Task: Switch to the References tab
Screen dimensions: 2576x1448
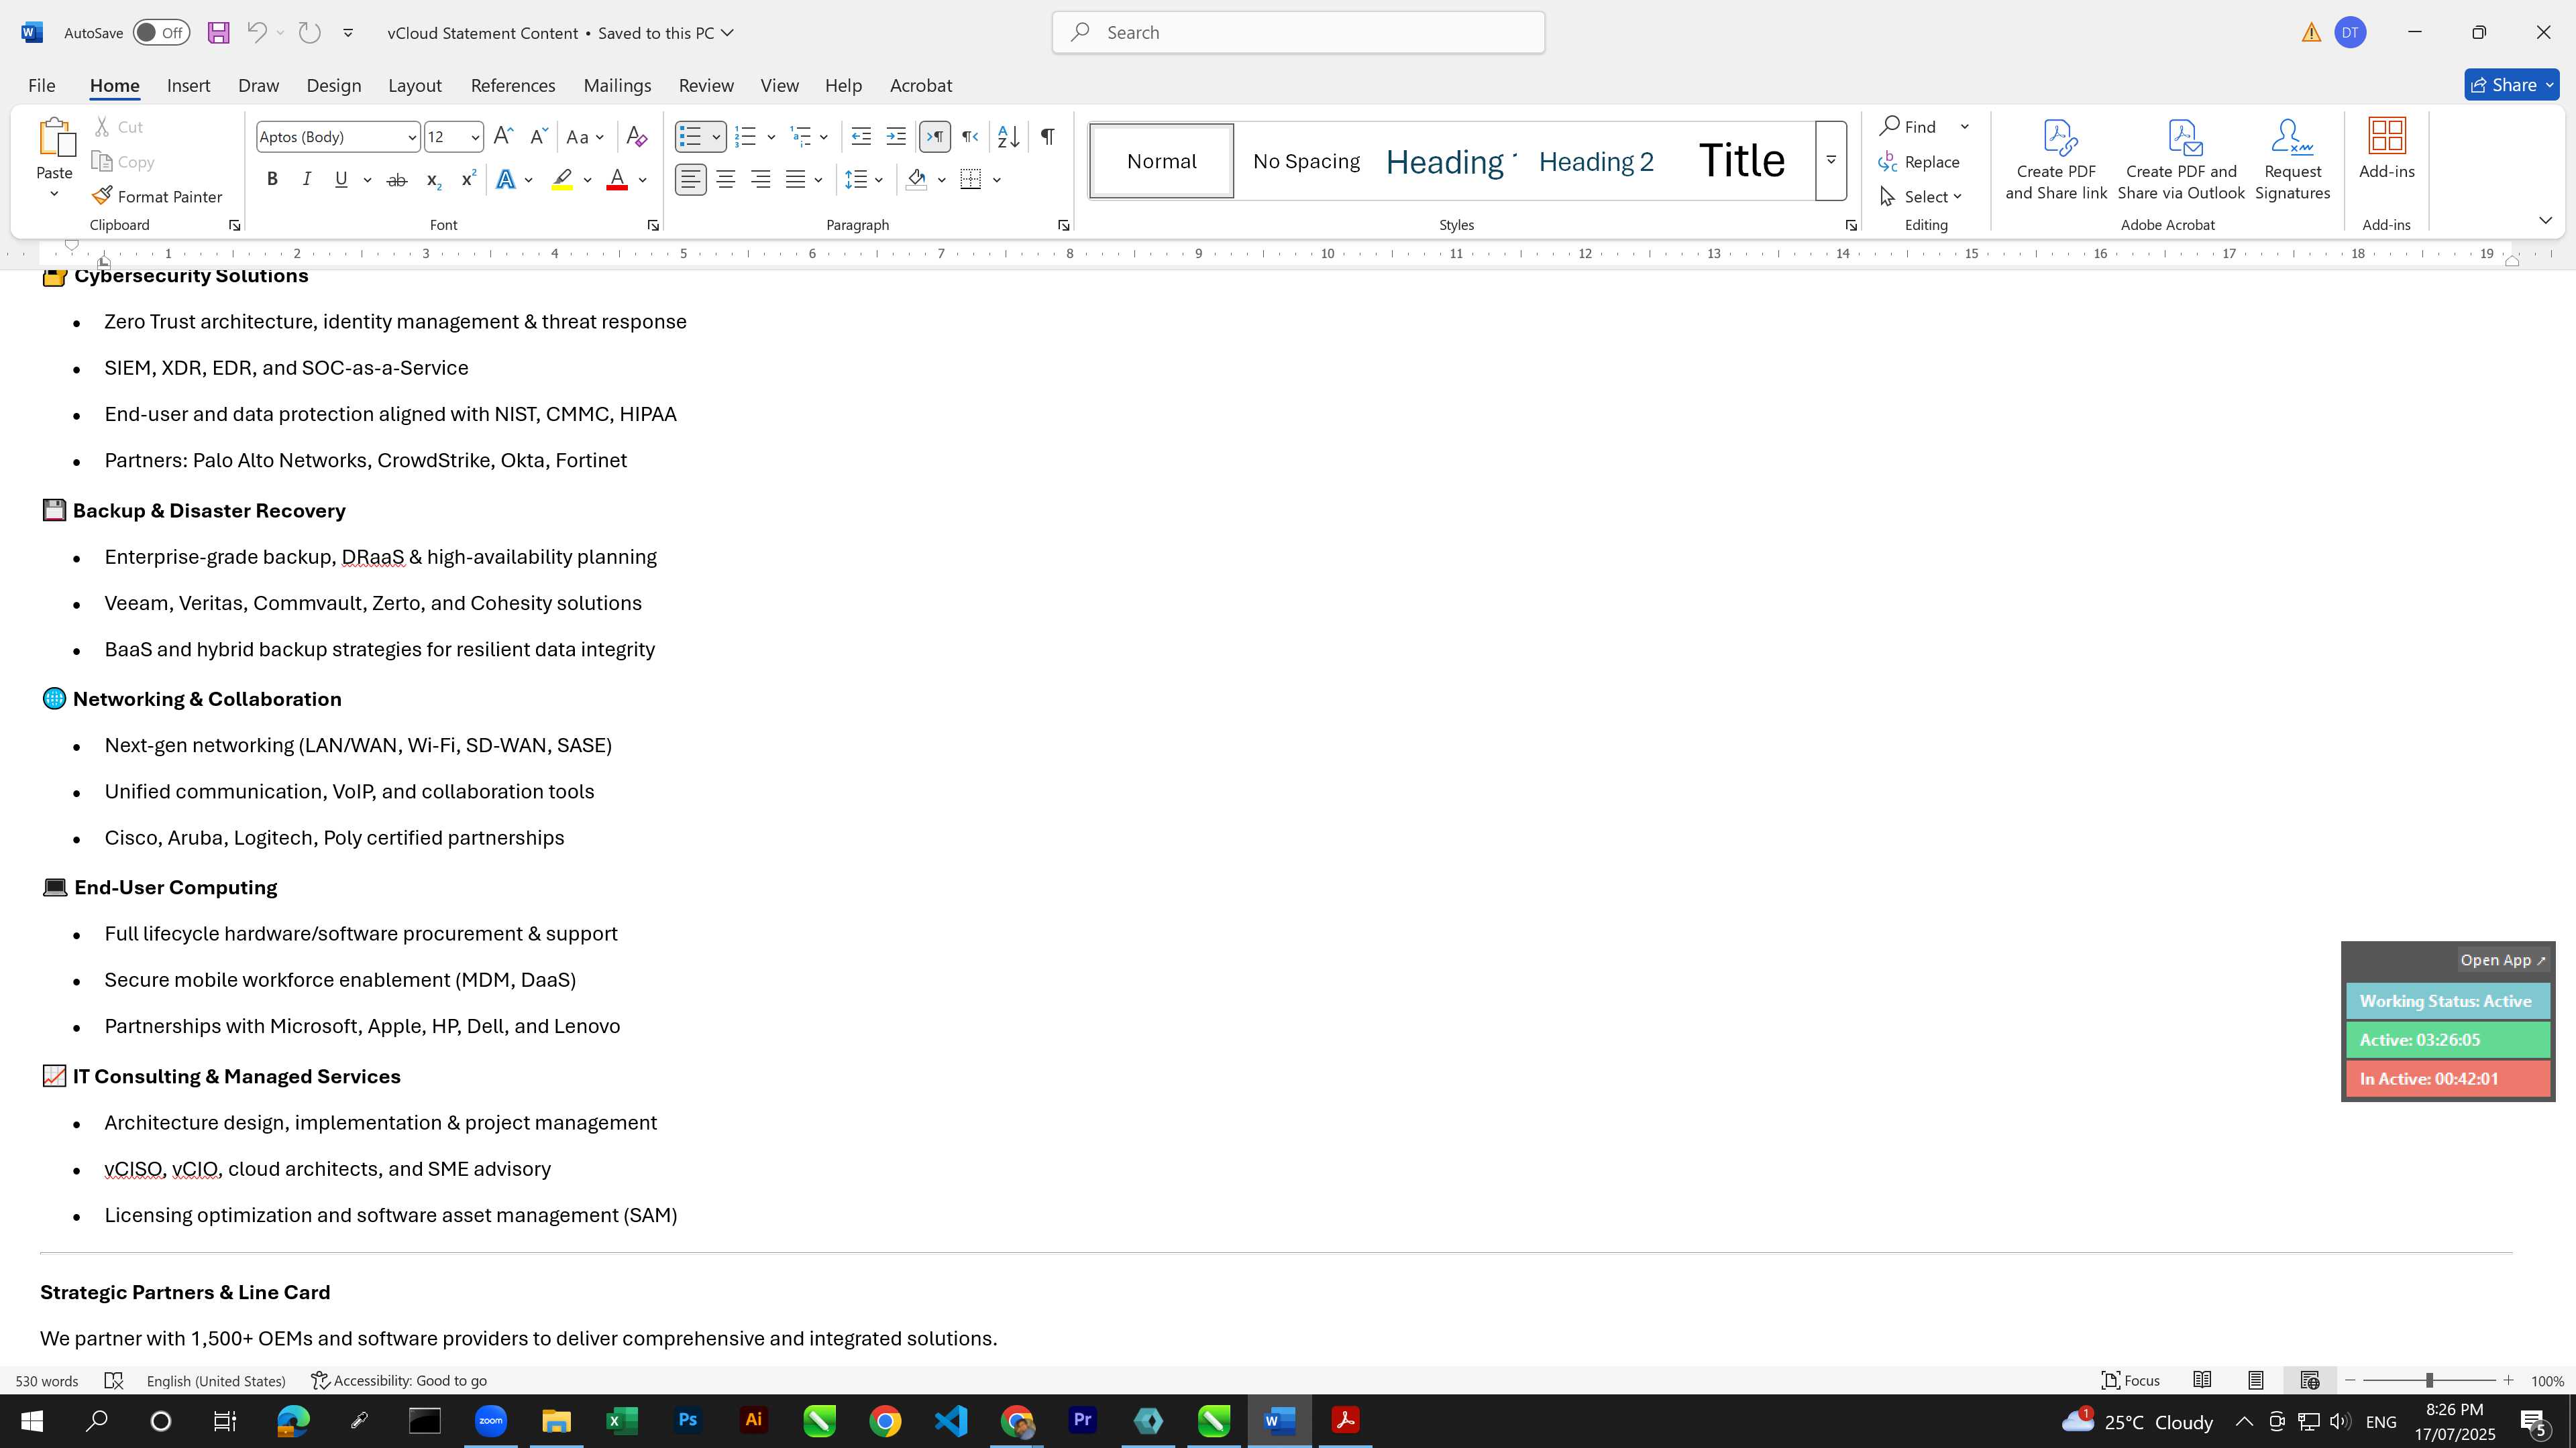Action: pos(513,86)
